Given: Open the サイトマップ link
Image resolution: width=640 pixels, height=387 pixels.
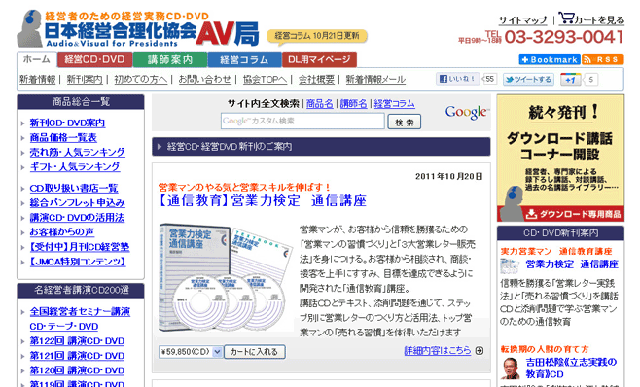Looking at the screenshot, I should coord(522,20).
